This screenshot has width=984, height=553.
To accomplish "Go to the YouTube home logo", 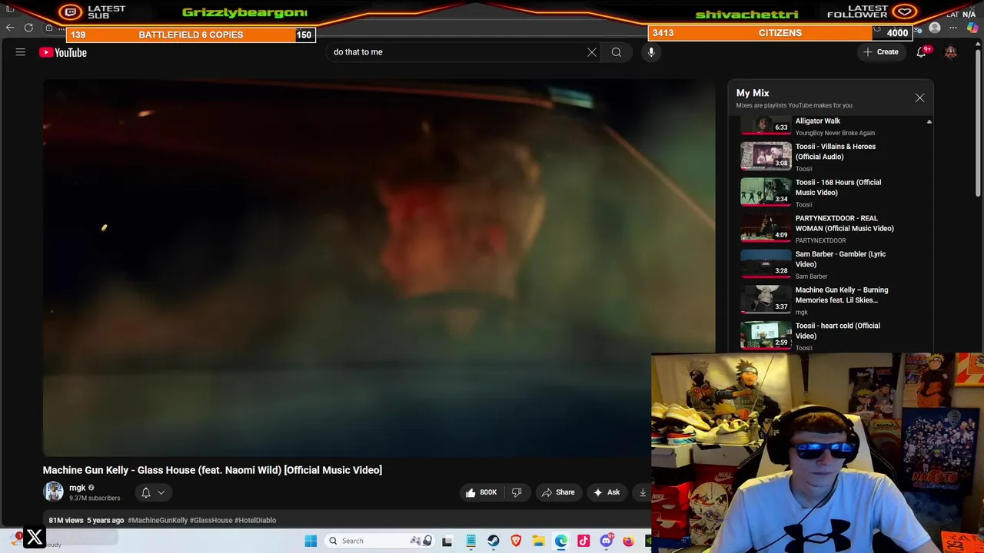I will (63, 52).
